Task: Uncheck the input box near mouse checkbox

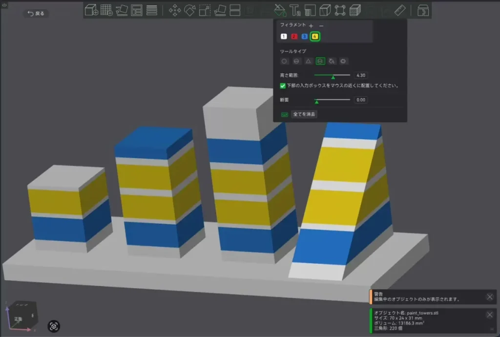Action: click(283, 85)
